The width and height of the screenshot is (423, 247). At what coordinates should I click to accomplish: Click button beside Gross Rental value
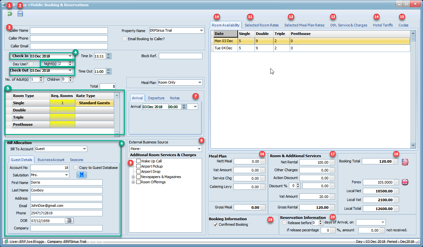[332, 207]
